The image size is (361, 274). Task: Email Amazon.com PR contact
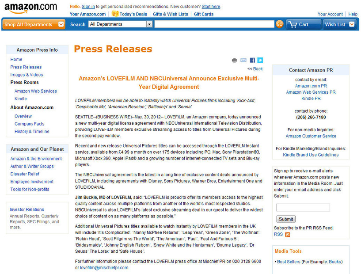coord(311,86)
